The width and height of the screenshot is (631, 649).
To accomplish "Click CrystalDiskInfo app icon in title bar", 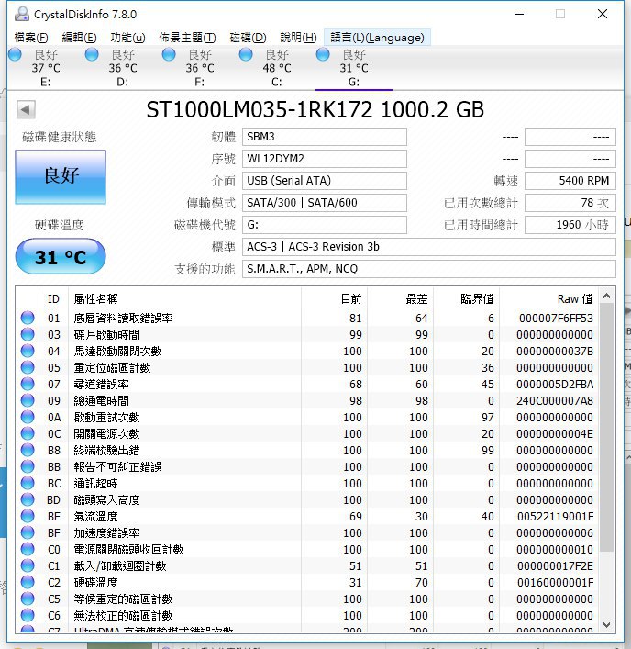I will coord(16,13).
